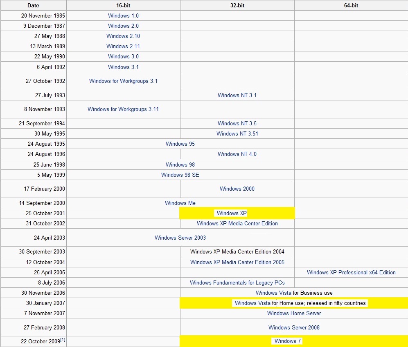Follow the Windows Home Server link
Image resolution: width=408 pixels, height=347 pixels.
tap(294, 313)
